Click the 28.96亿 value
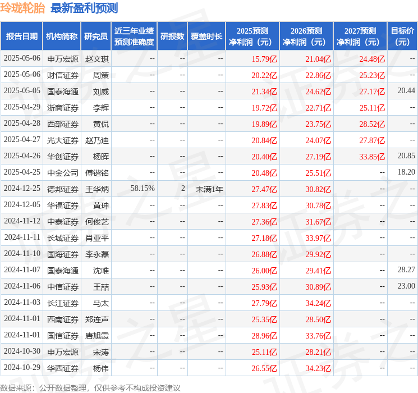418x393 pixels. pos(264,336)
